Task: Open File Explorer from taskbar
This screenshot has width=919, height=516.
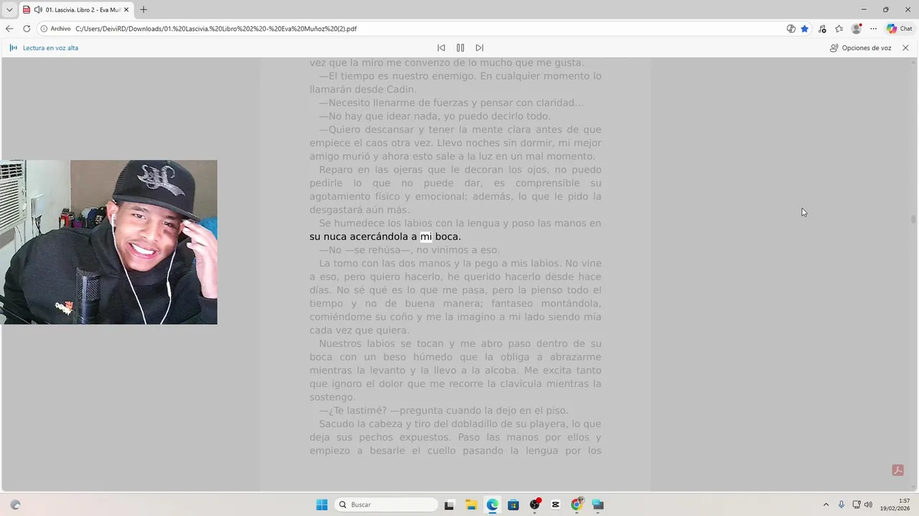Action: click(x=471, y=505)
